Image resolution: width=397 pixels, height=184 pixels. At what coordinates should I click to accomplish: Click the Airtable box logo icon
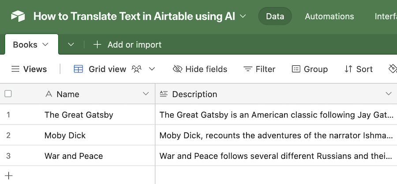click(18, 16)
